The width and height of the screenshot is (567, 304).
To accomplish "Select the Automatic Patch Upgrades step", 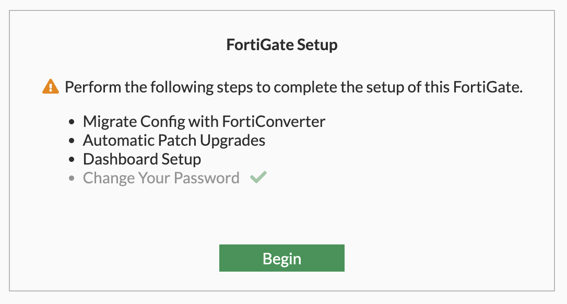I will coord(174,141).
